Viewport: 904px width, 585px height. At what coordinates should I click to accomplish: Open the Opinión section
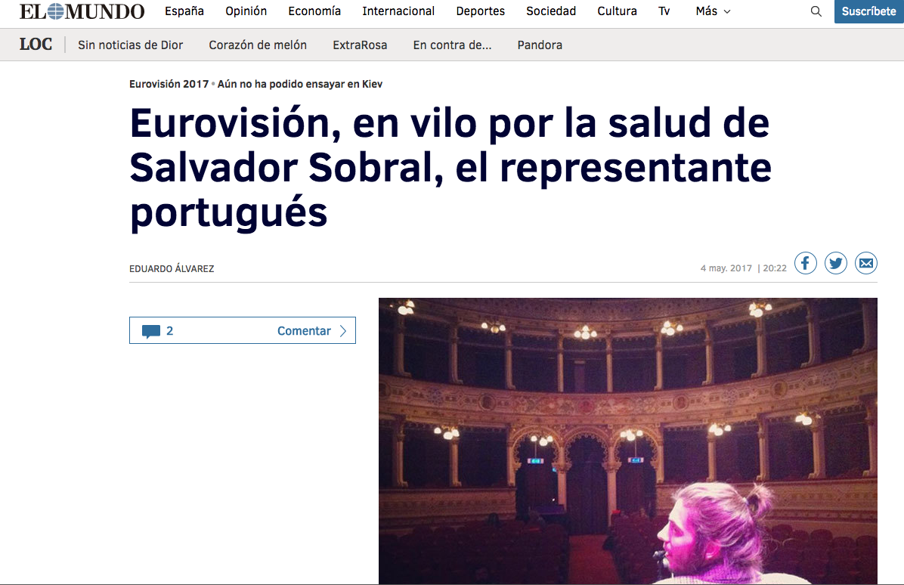(246, 11)
